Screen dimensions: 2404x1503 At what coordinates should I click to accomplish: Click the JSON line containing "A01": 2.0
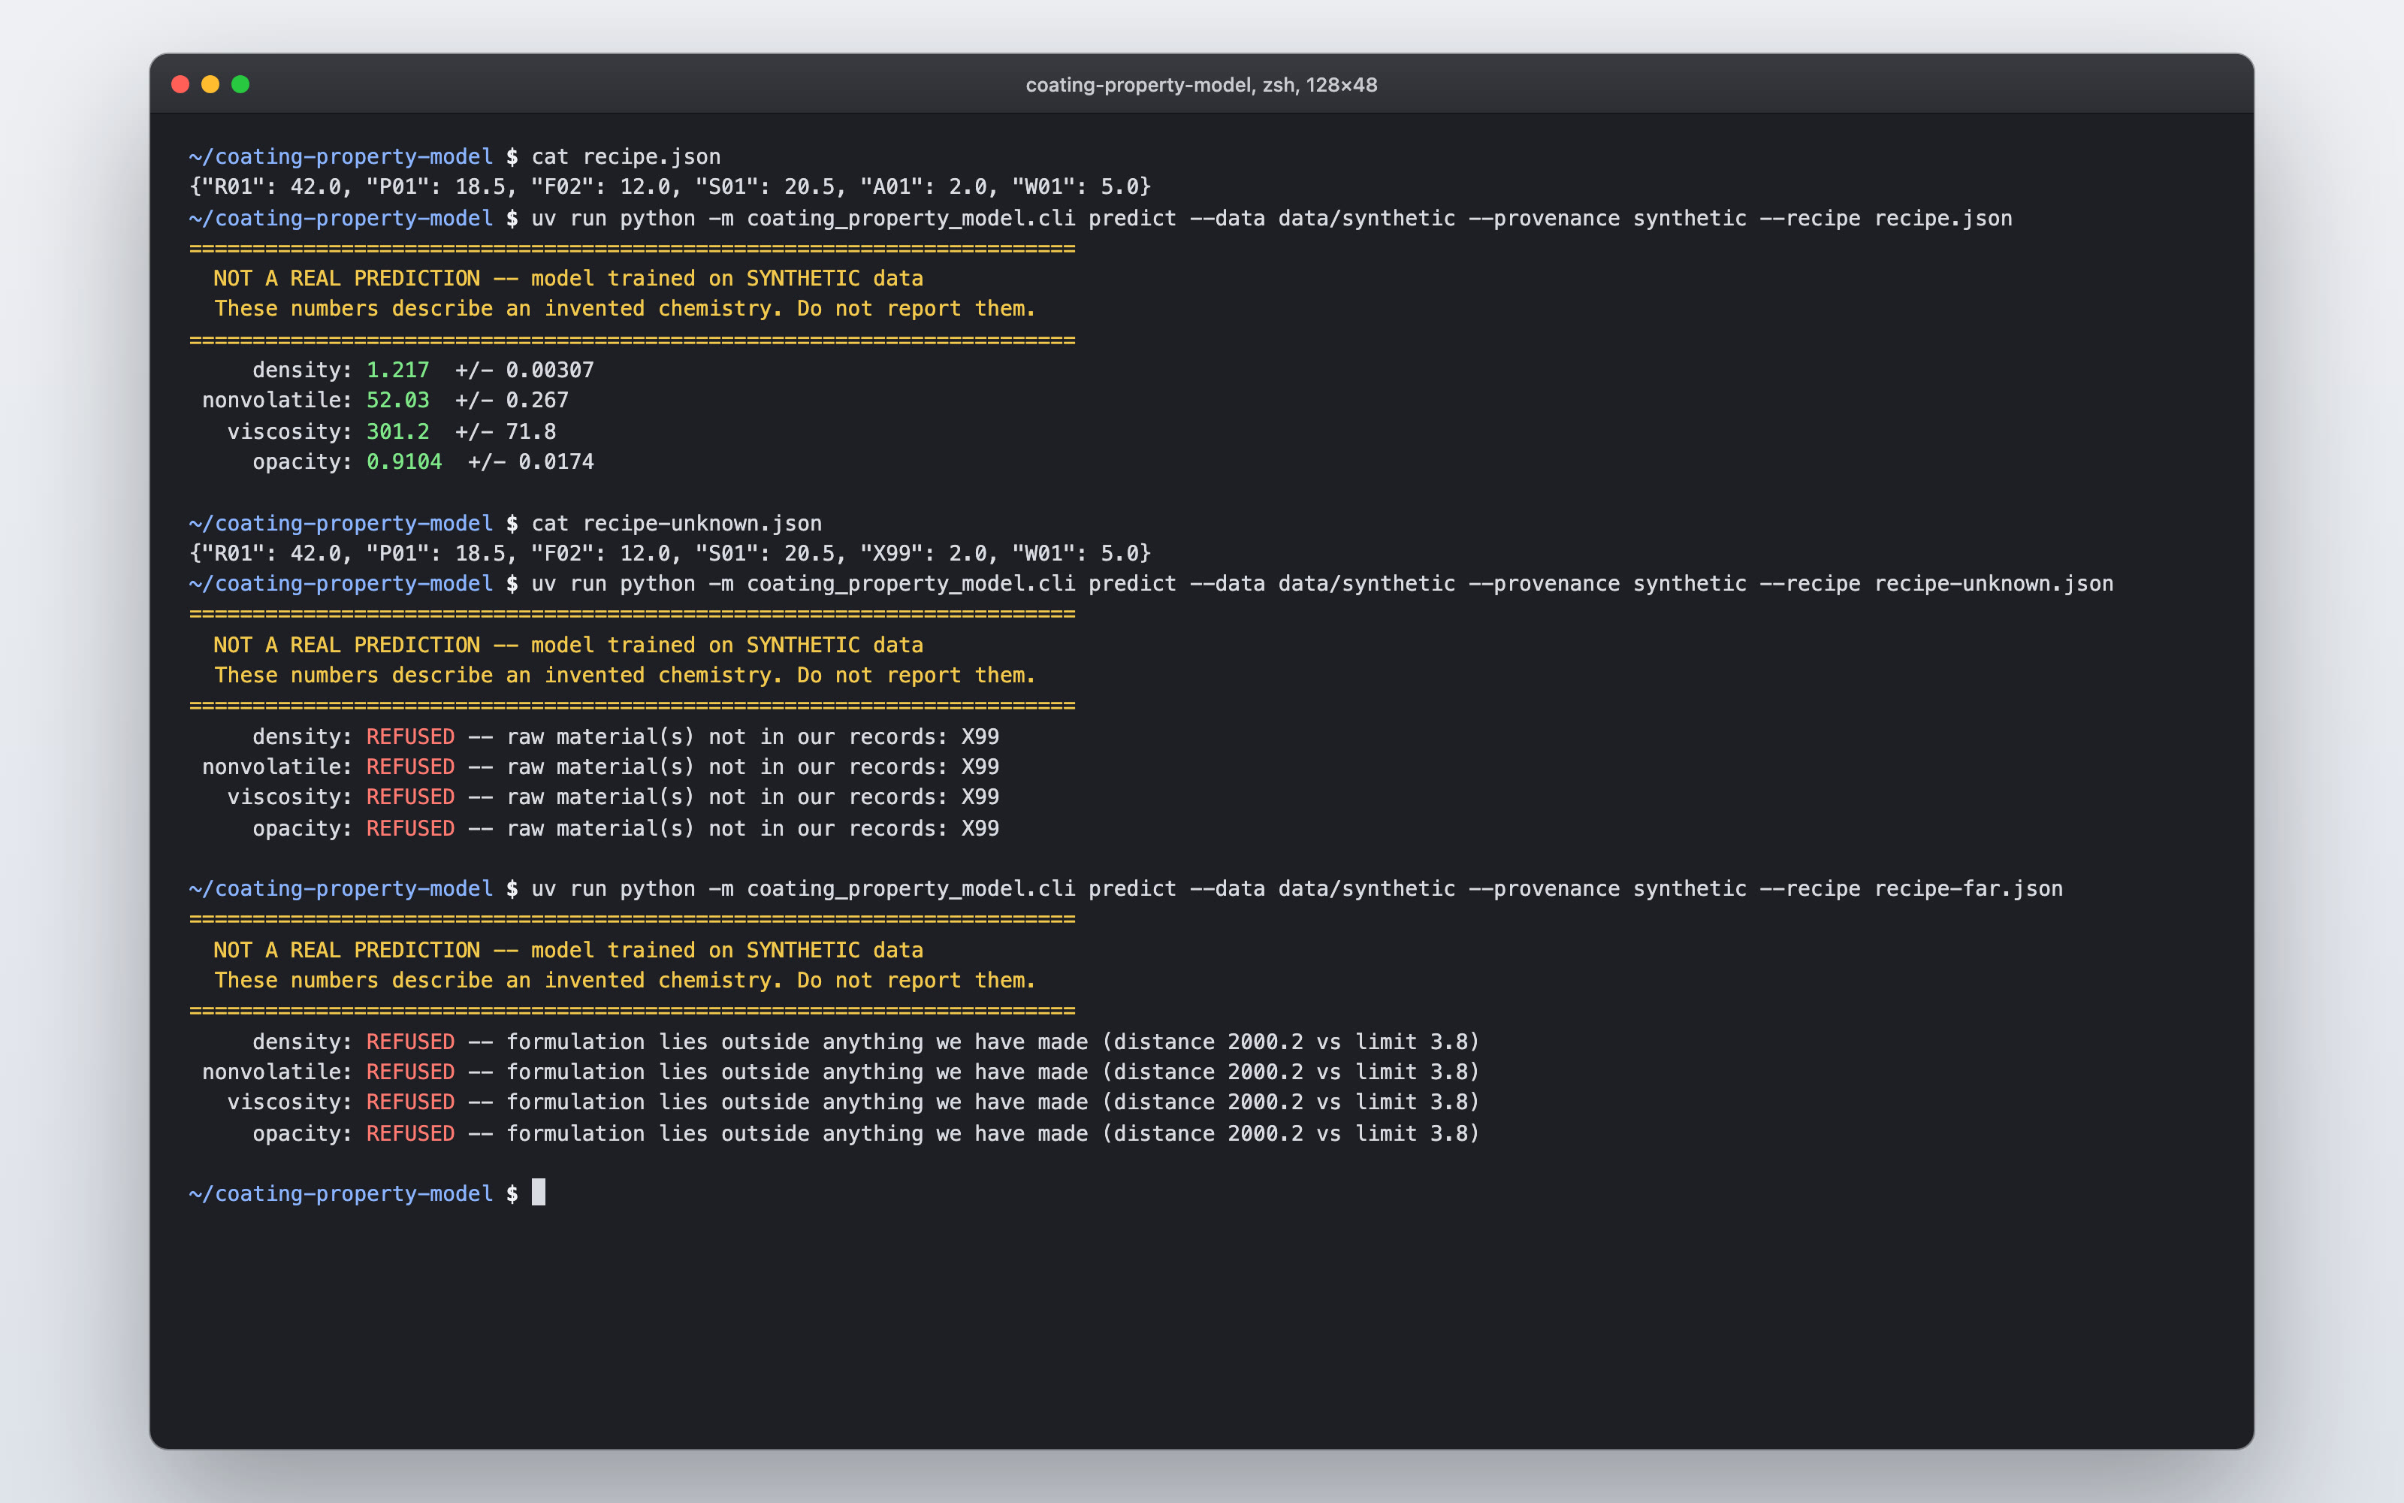[671, 187]
